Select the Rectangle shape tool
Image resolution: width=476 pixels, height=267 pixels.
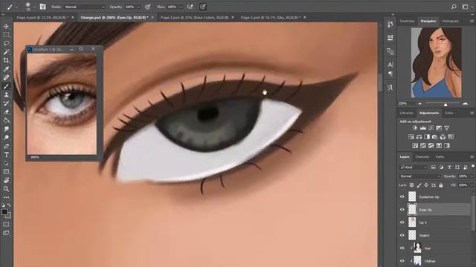(6, 171)
